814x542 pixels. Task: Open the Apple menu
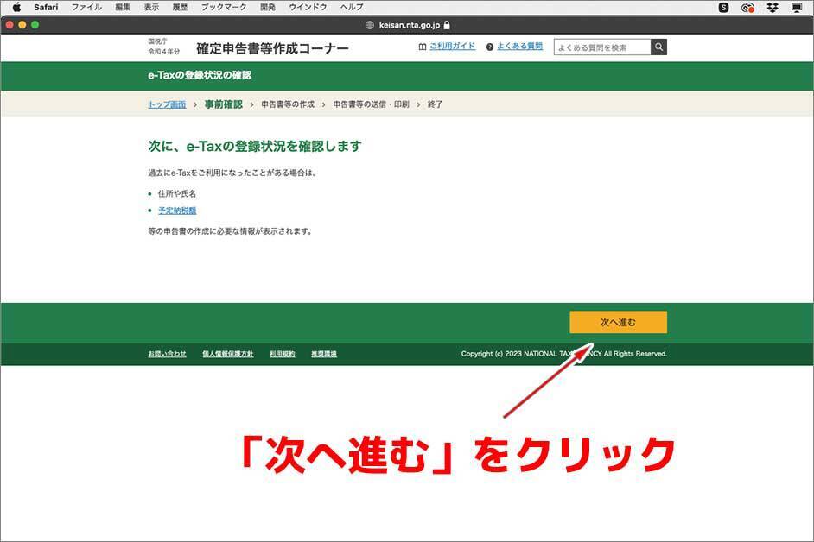(16, 7)
